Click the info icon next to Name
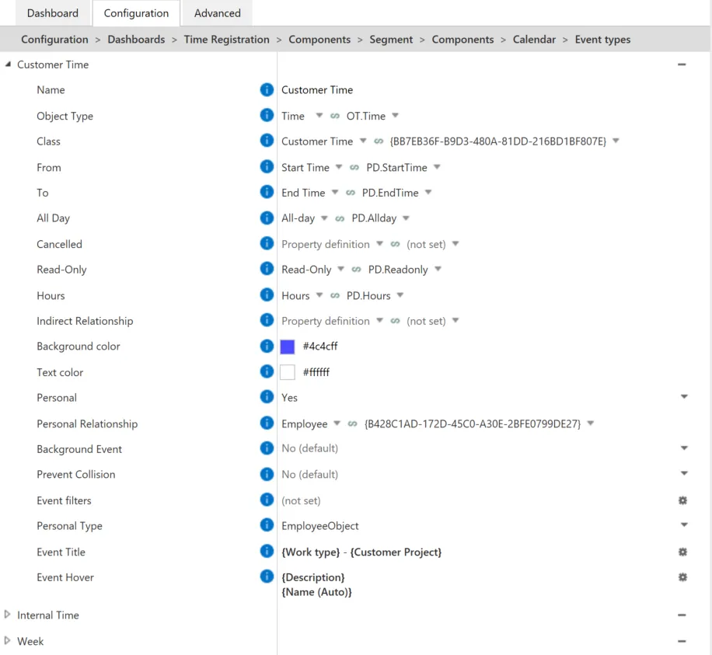 (x=267, y=89)
